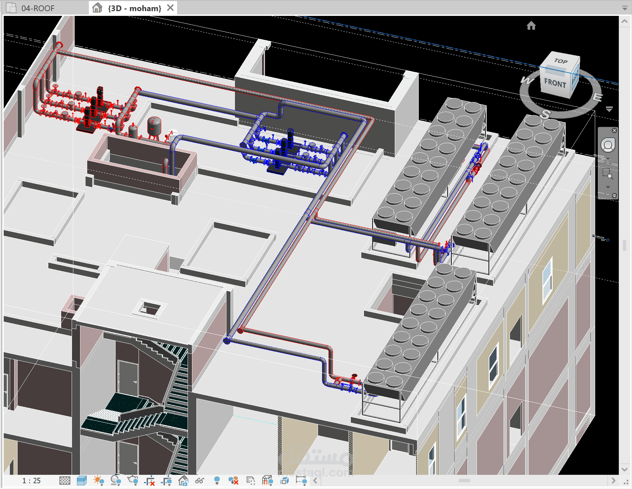Open the view scale 1 : 25 selector
632x489 pixels.
(x=31, y=481)
